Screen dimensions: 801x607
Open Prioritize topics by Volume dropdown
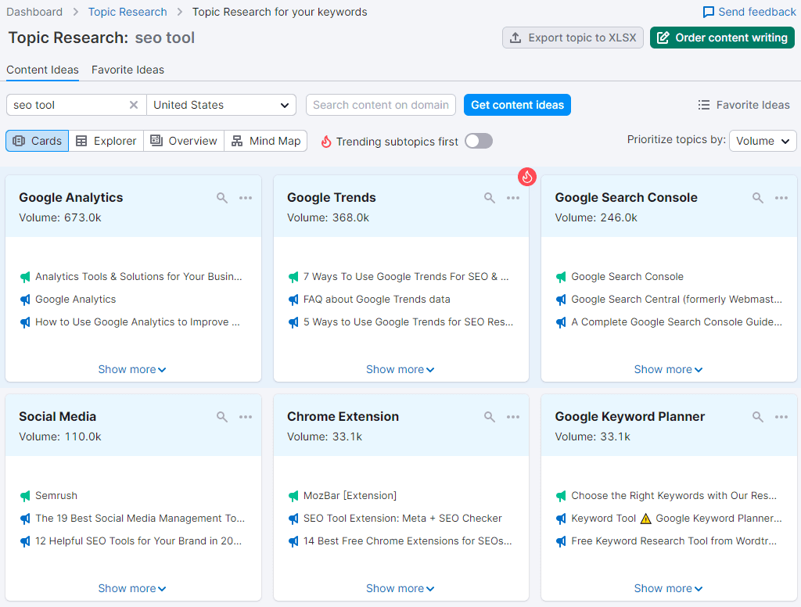[x=763, y=141]
